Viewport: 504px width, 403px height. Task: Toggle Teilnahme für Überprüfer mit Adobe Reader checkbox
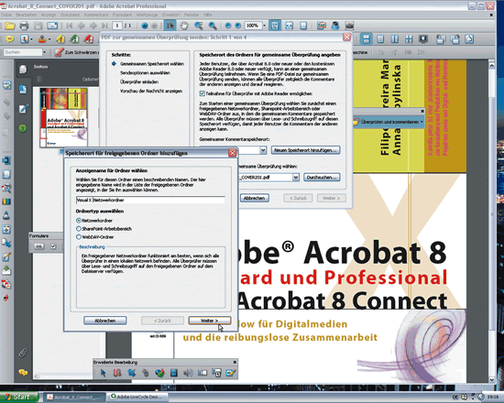203,93
